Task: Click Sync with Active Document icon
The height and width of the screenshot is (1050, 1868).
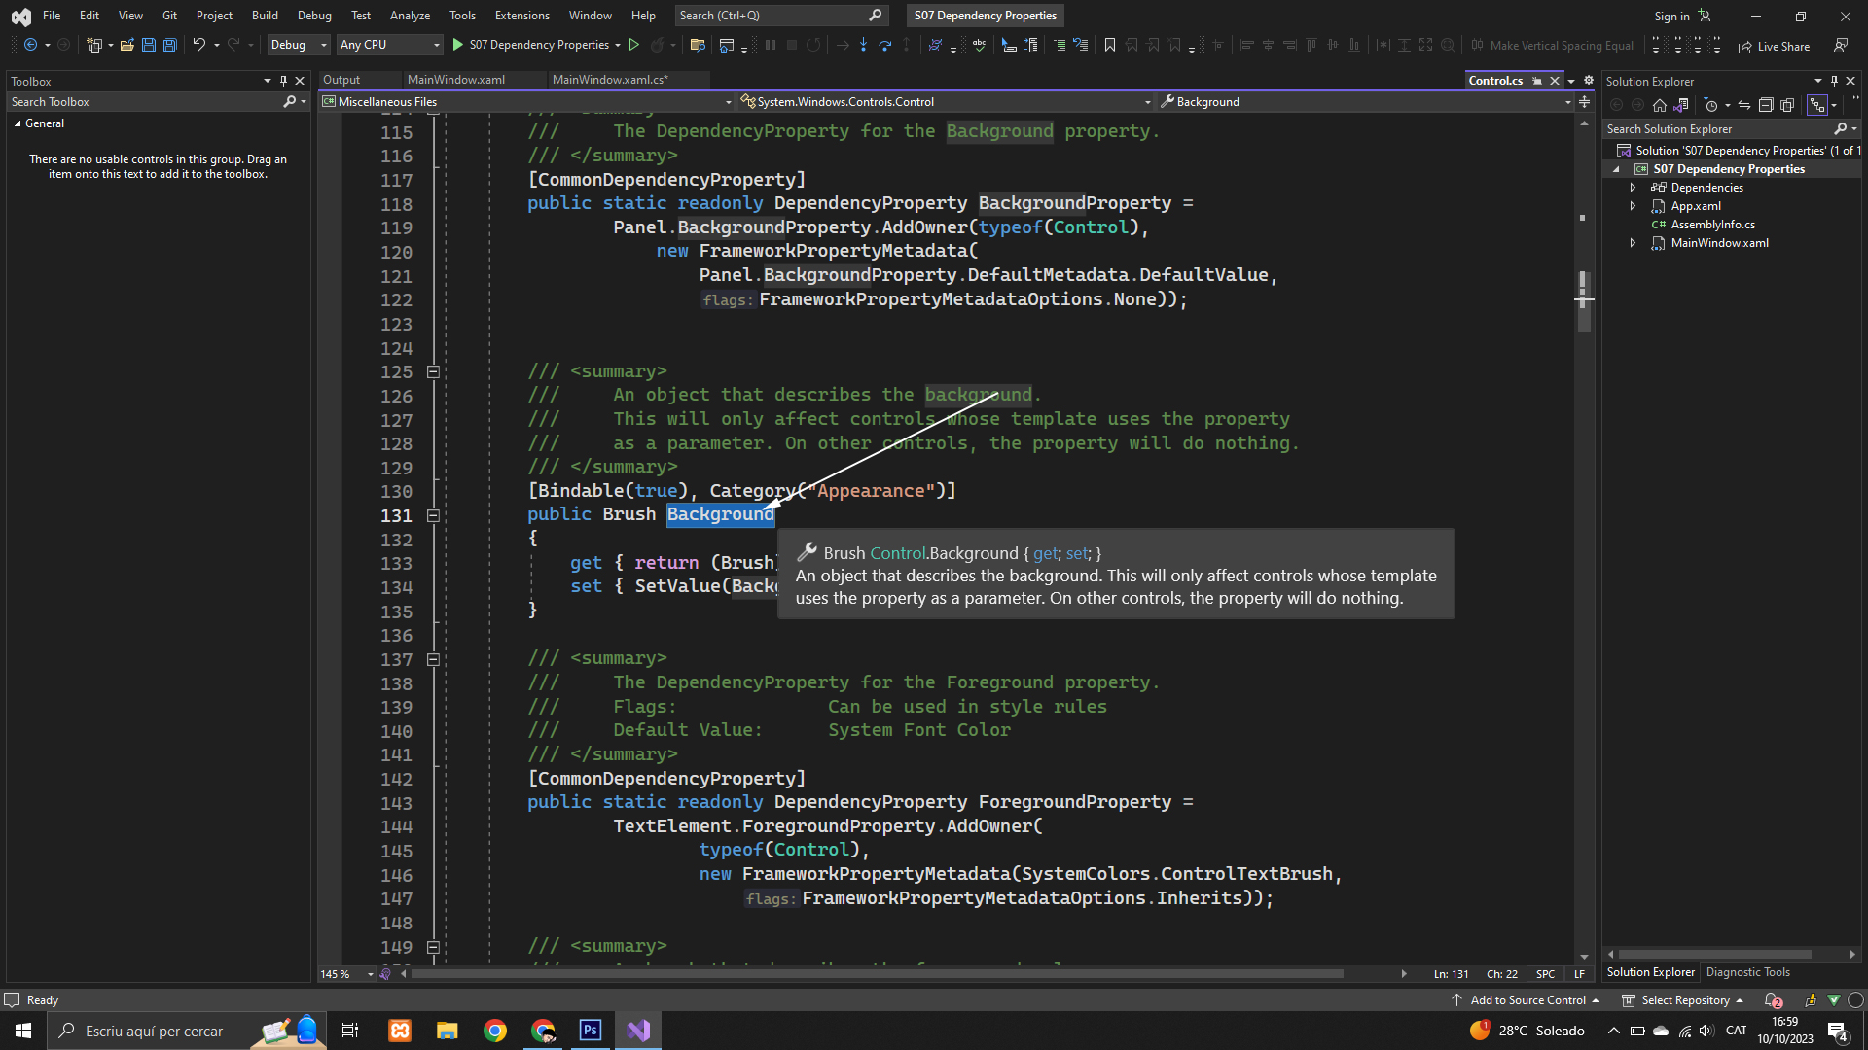Action: pos(1744,105)
